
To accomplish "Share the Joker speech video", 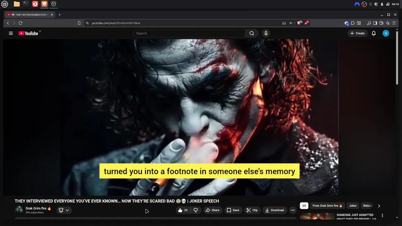I will (213, 210).
